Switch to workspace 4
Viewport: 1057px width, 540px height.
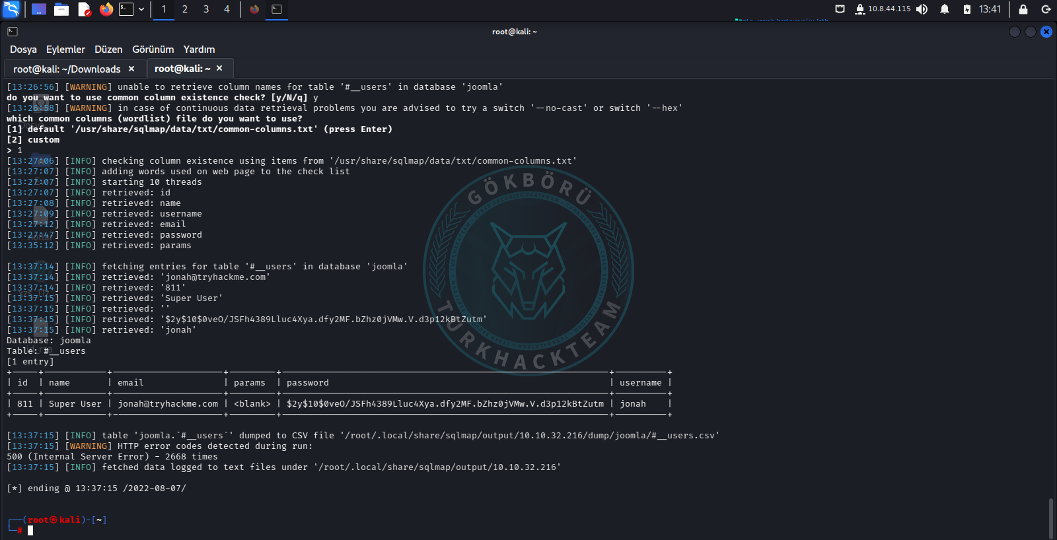[x=227, y=9]
